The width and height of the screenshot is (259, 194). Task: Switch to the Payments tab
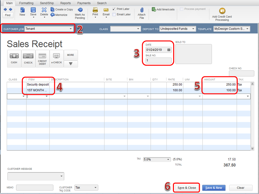(x=84, y=3)
